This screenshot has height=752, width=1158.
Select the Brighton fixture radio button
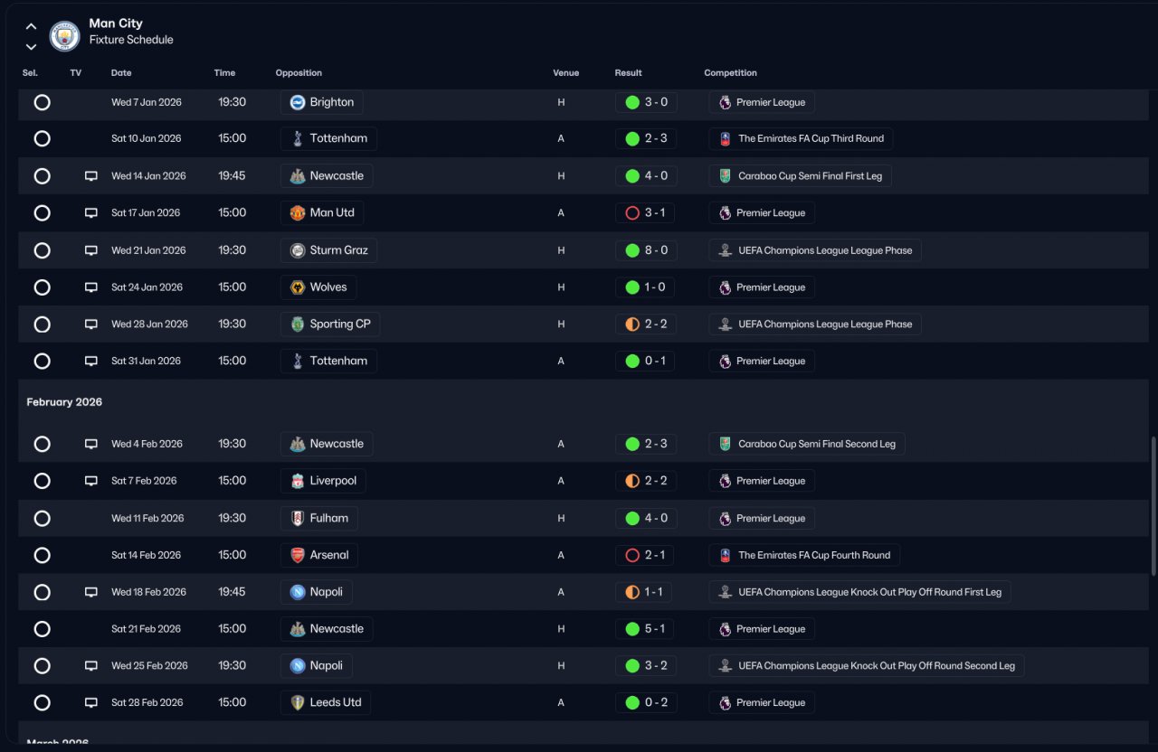click(42, 102)
